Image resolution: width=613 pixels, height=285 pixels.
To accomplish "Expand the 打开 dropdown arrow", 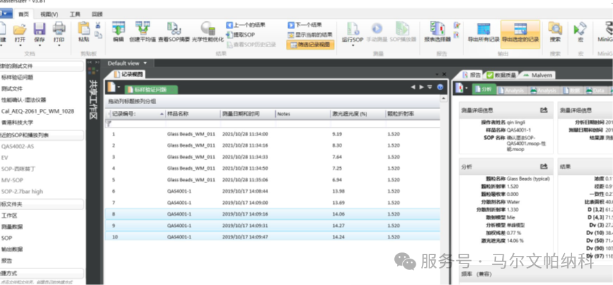I will point(20,45).
